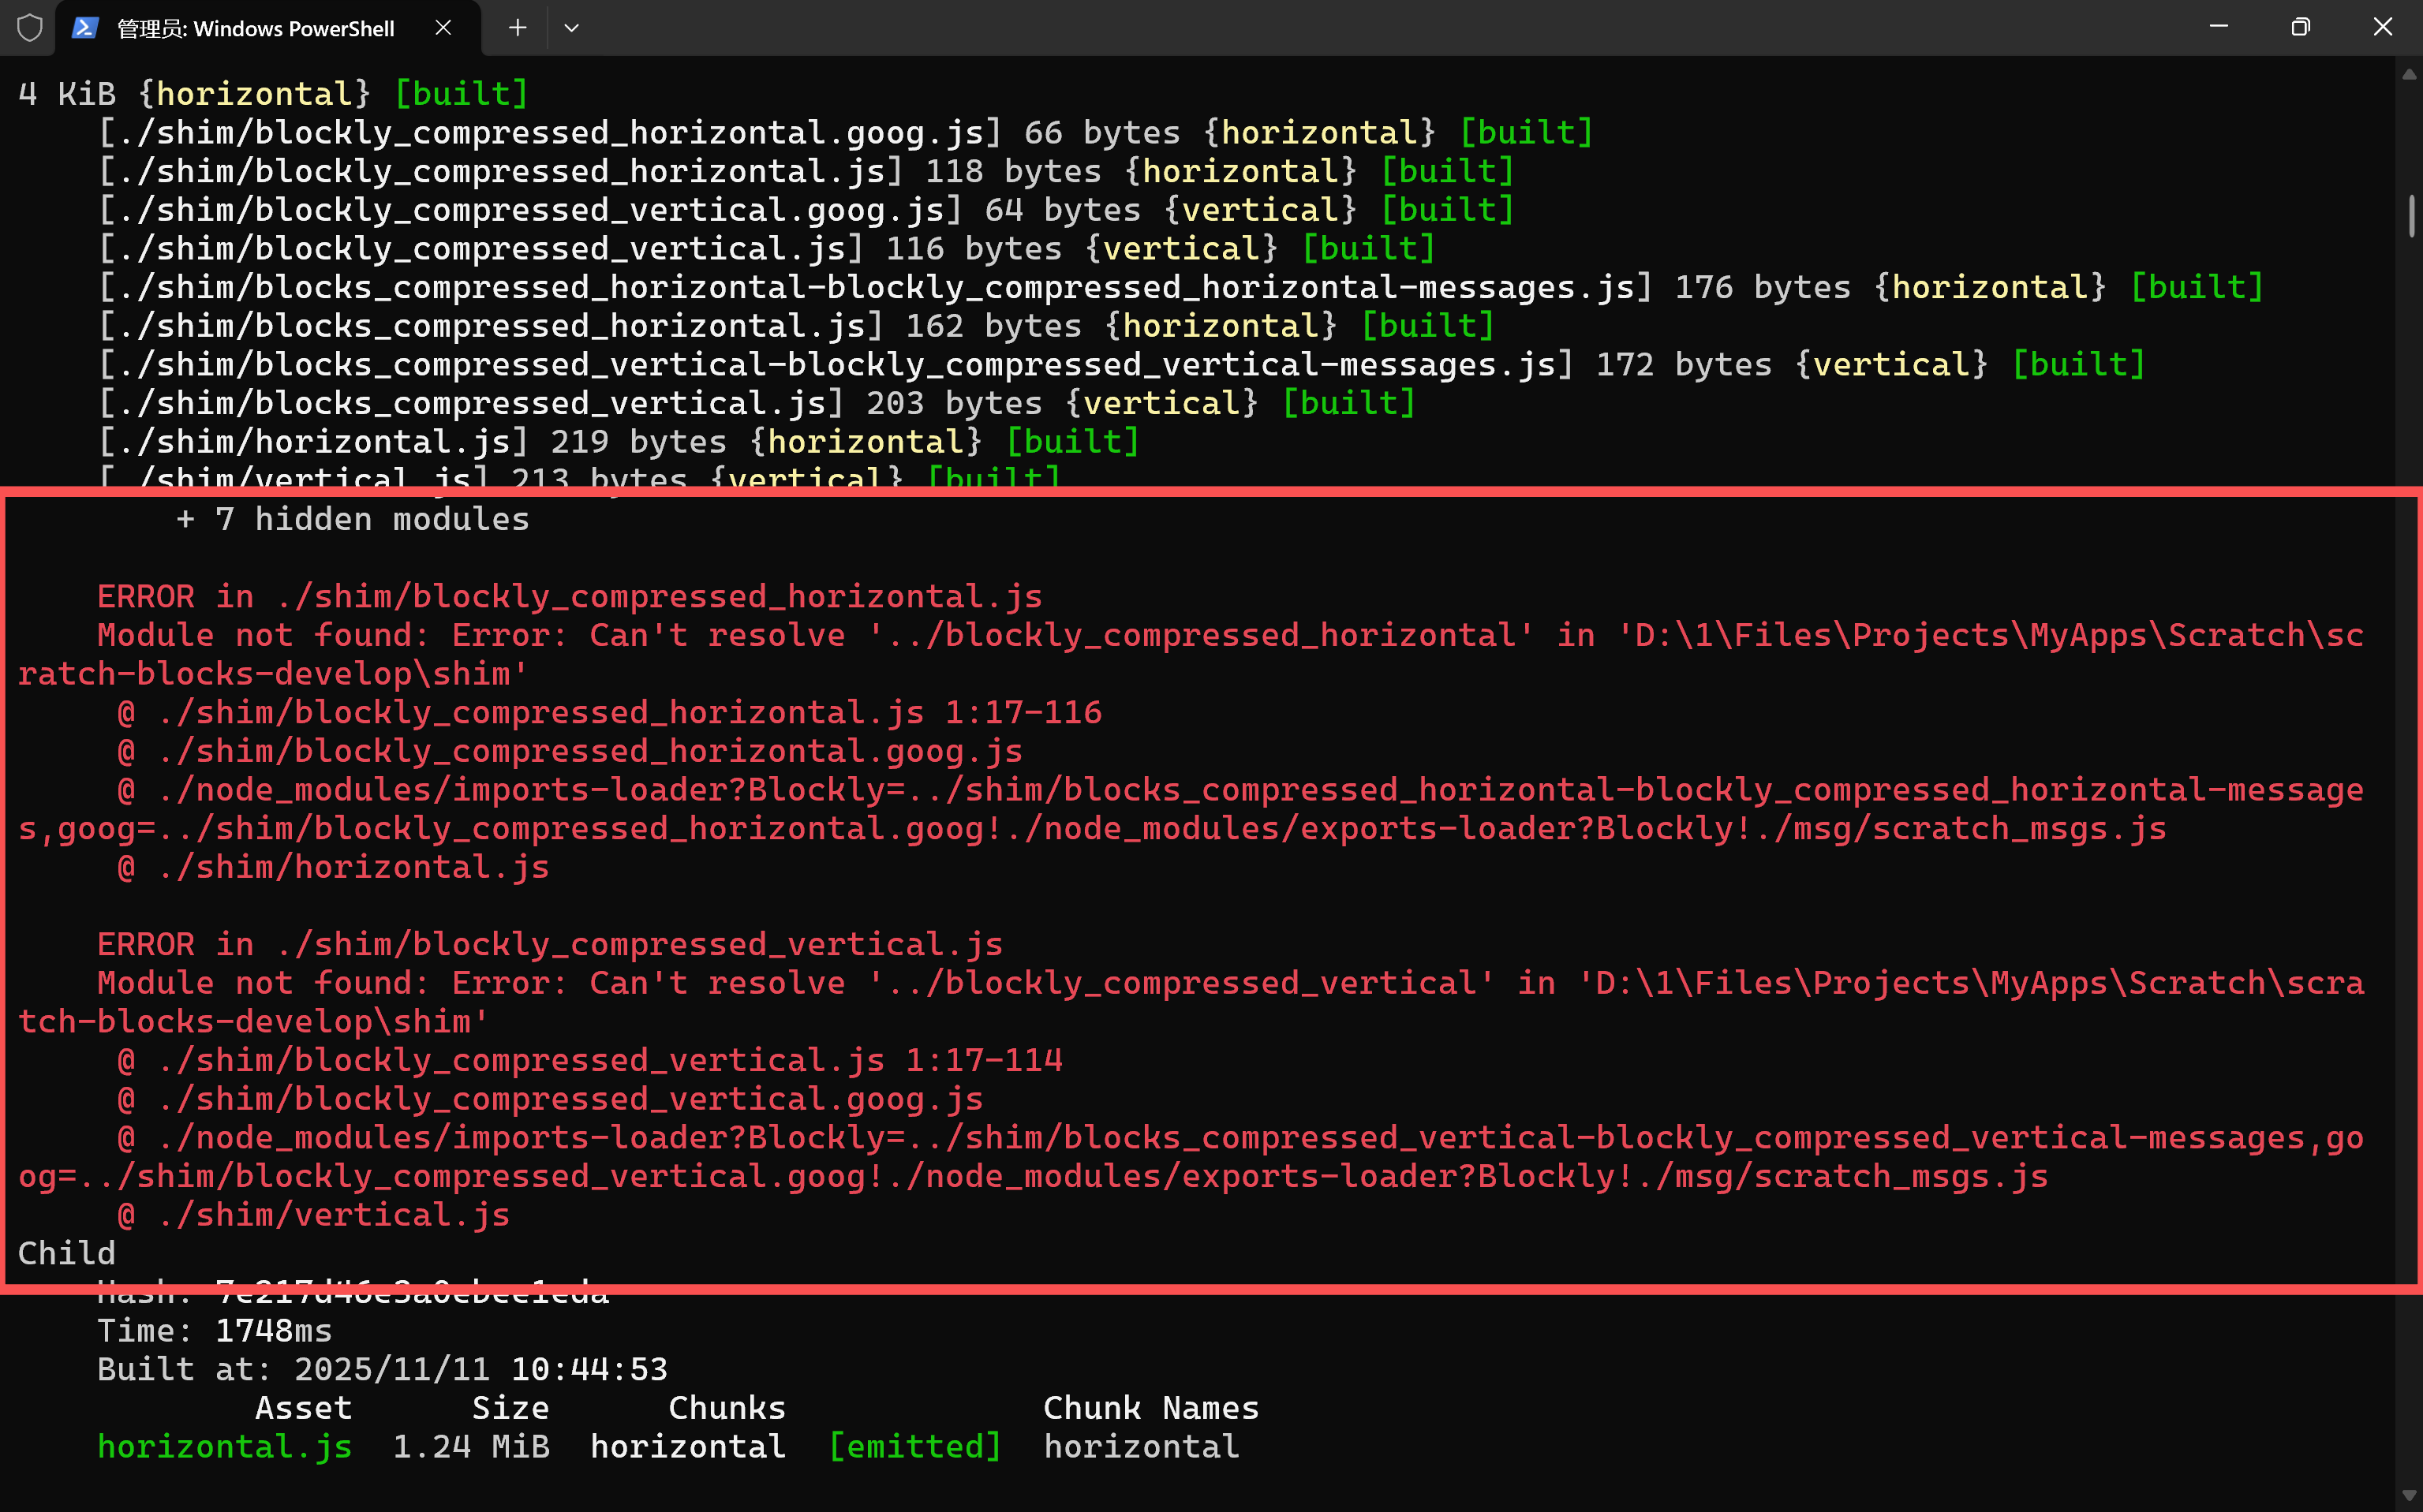Open a new terminal tab with the plus button
Image resolution: width=2423 pixels, height=1512 pixels.
(518, 28)
